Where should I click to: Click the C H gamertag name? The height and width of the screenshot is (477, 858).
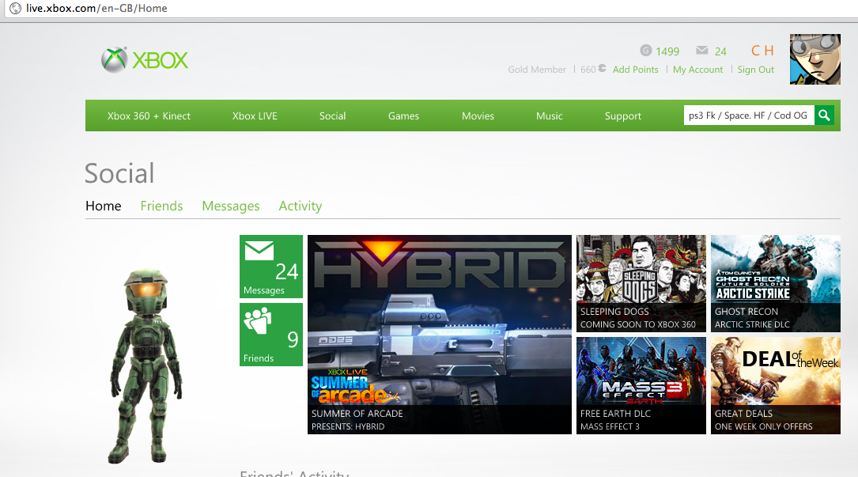tap(762, 51)
